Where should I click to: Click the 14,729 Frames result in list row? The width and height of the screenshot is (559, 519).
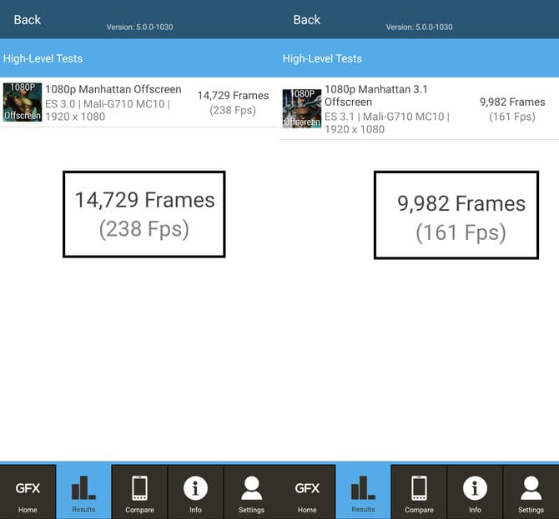tap(233, 96)
